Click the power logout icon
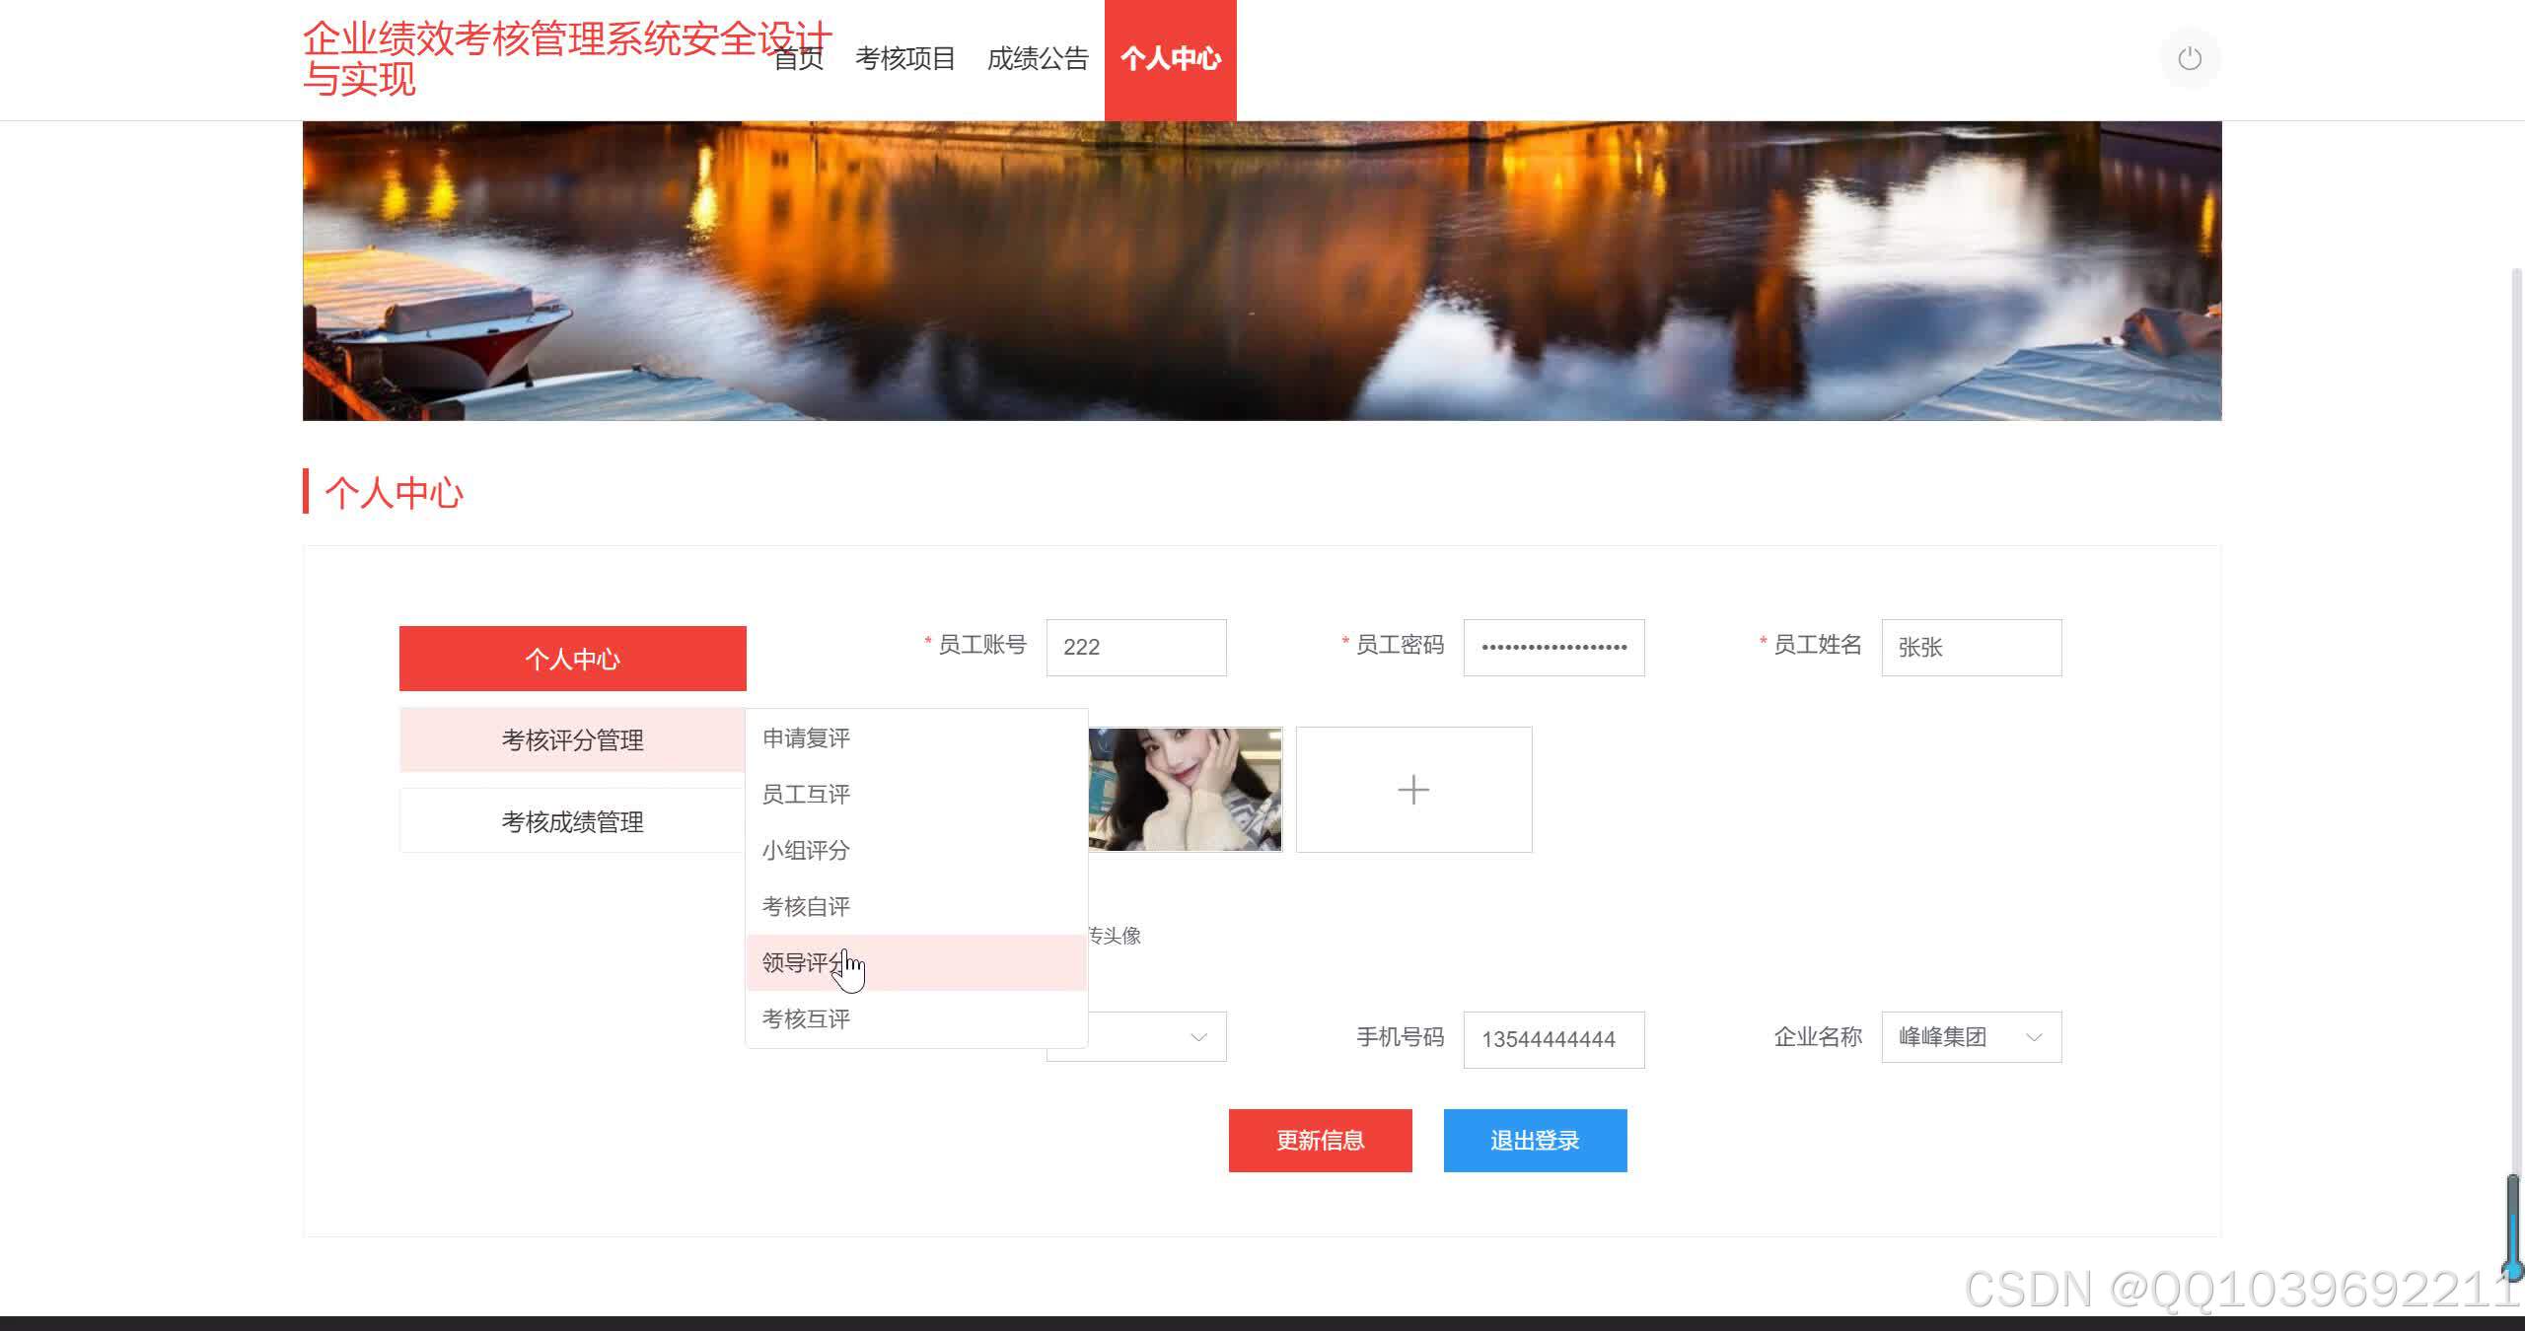Screen dimensions: 2525x1331 pos(2189,59)
